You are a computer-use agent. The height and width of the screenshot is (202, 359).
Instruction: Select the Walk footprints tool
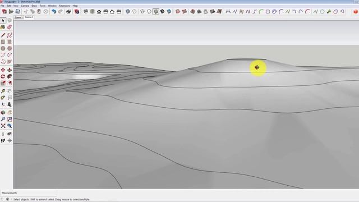pos(3,141)
